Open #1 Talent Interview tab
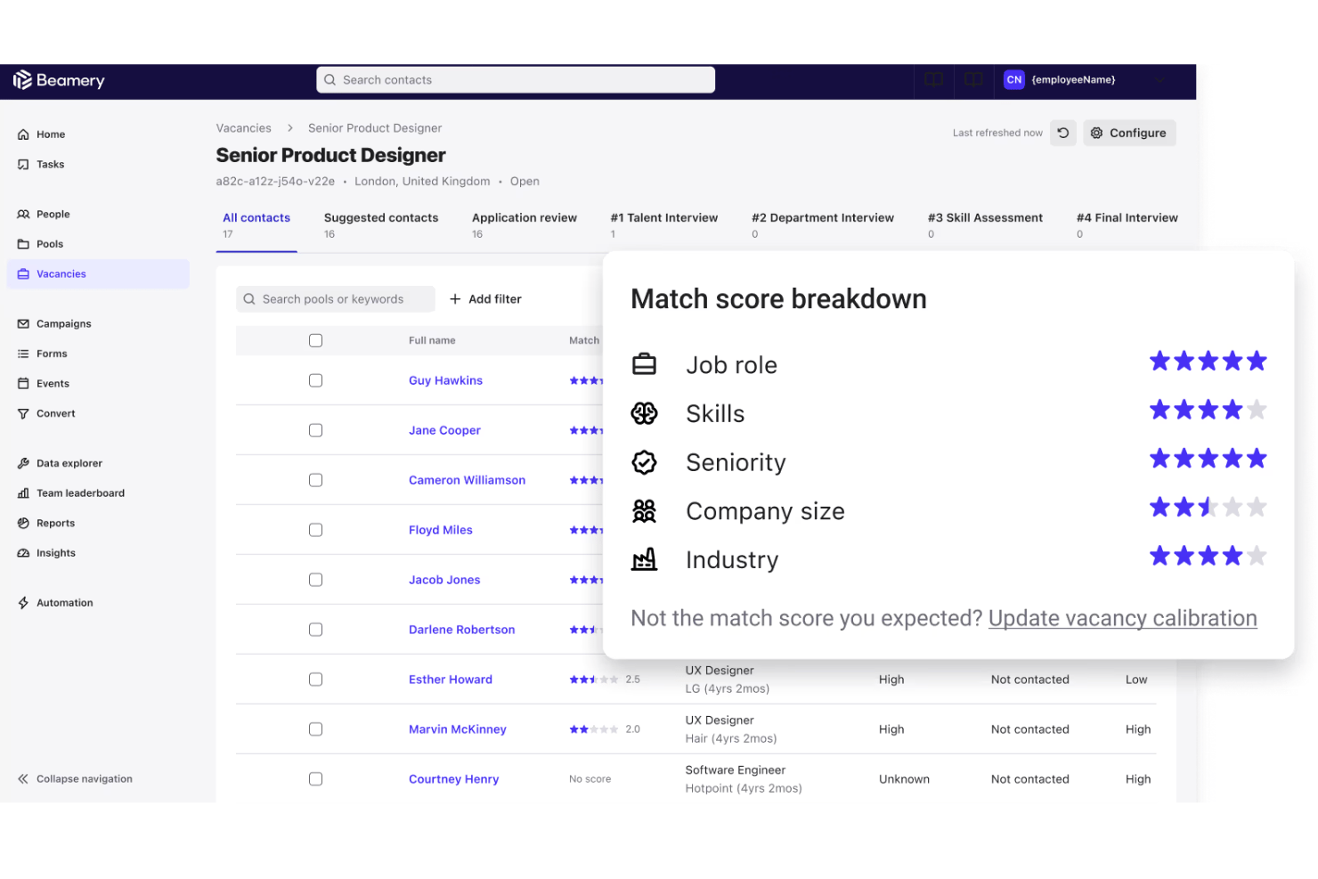1318x879 pixels. pos(664,226)
